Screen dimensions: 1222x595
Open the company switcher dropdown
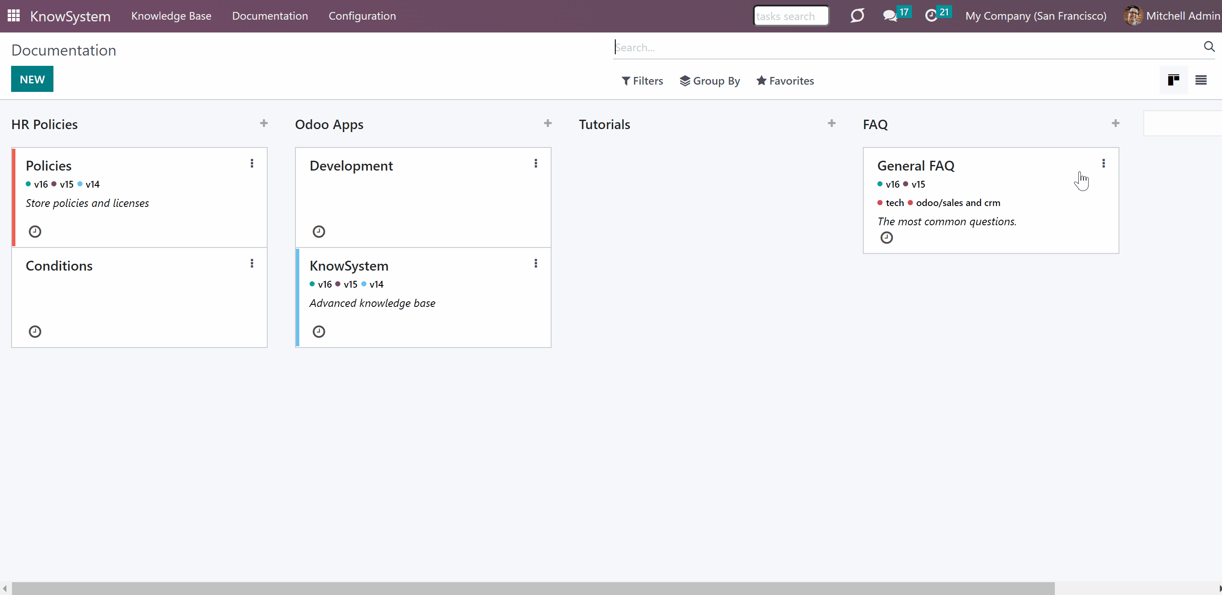pyautogui.click(x=1036, y=16)
